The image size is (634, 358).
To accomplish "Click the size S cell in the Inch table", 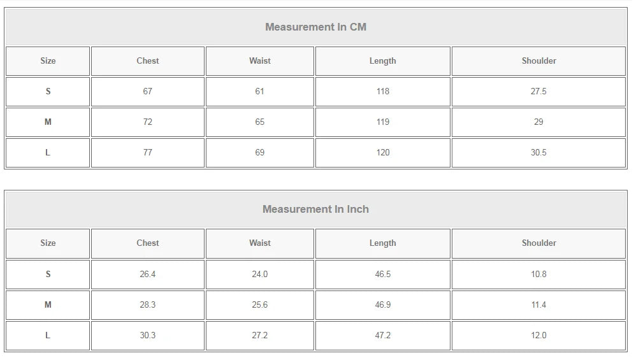I will click(48, 275).
